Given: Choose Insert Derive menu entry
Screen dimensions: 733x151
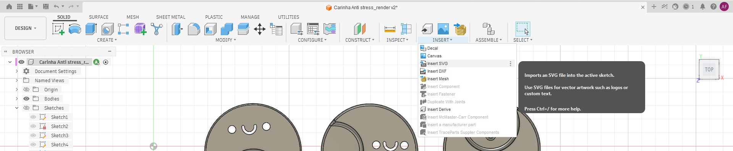Looking at the screenshot, I should pos(467,109).
